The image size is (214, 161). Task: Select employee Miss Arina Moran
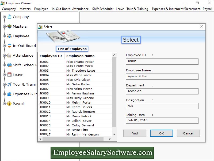pos(75,89)
